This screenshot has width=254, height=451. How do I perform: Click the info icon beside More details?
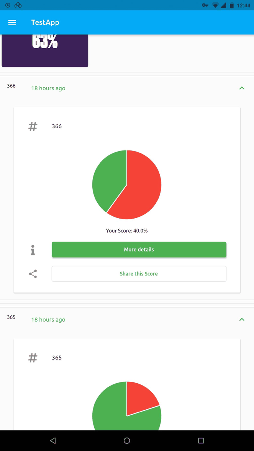pyautogui.click(x=33, y=250)
